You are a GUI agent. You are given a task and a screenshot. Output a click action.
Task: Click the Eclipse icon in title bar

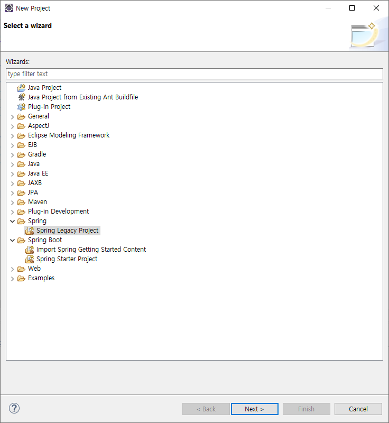coord(8,8)
